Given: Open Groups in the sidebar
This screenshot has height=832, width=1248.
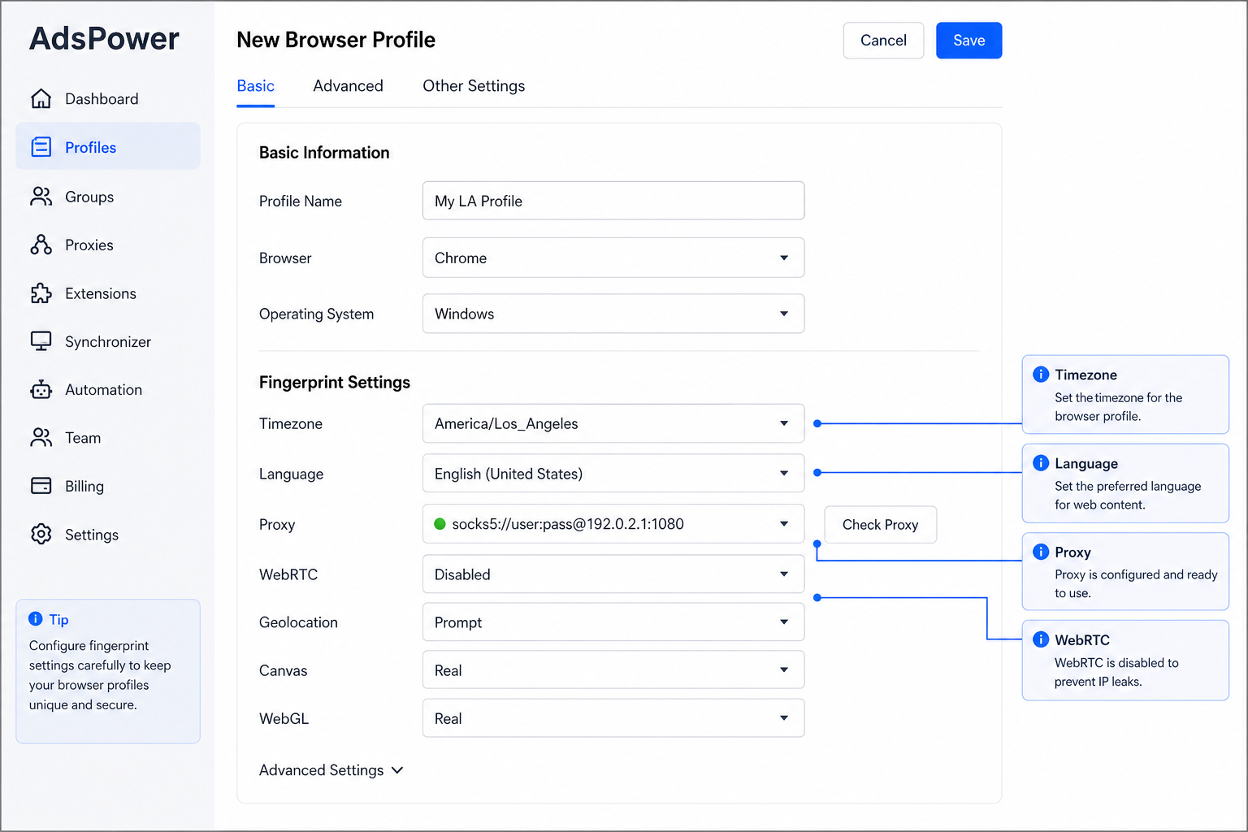Looking at the screenshot, I should coord(108,197).
